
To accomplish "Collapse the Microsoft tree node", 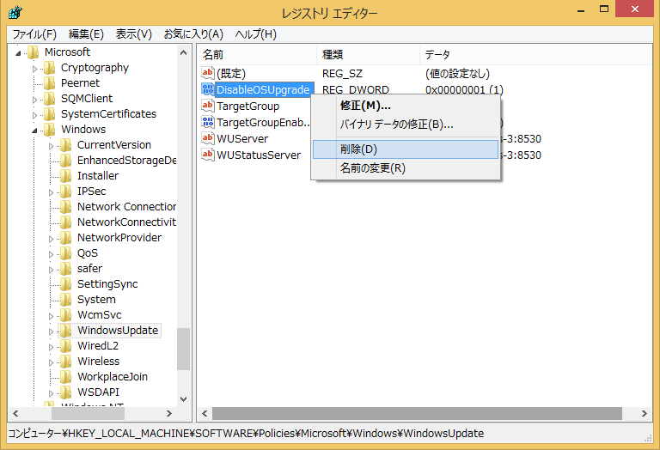I will (18, 53).
